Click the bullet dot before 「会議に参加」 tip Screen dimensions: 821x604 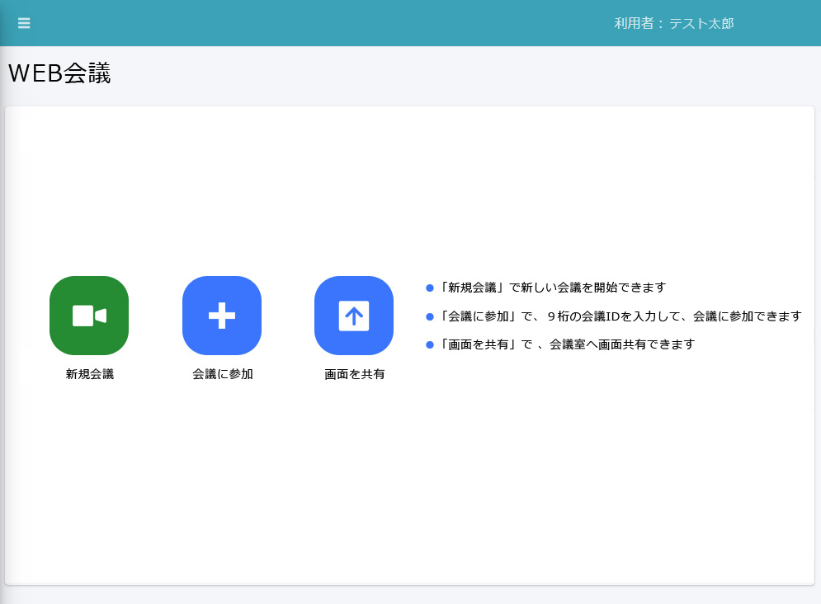point(429,316)
